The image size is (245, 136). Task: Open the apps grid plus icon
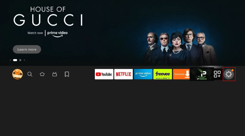(217, 74)
